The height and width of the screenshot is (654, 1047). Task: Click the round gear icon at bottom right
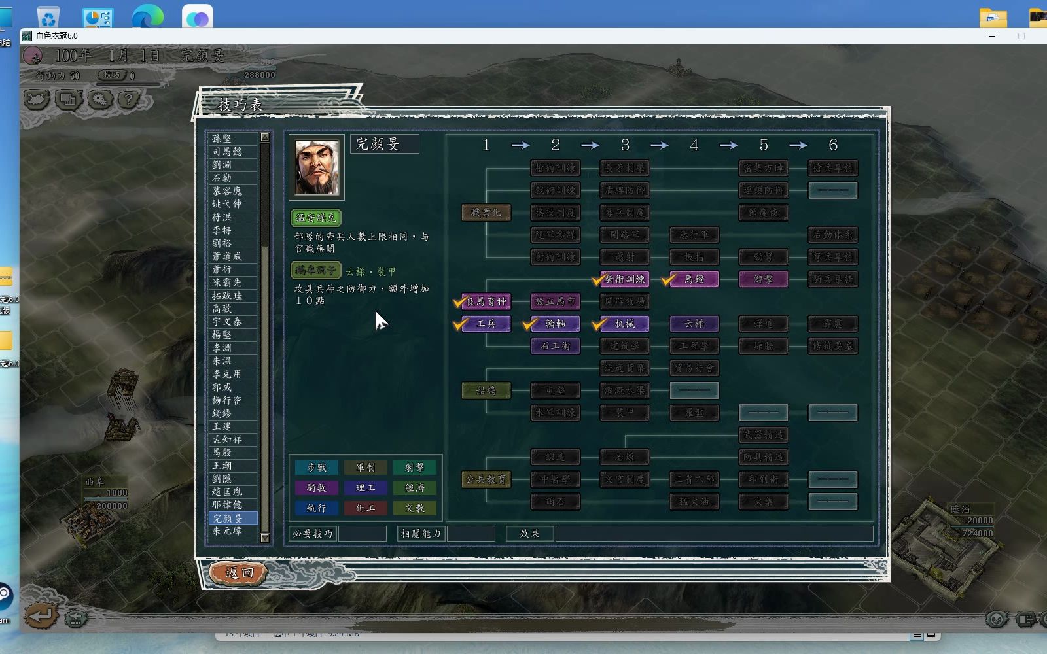tap(997, 618)
